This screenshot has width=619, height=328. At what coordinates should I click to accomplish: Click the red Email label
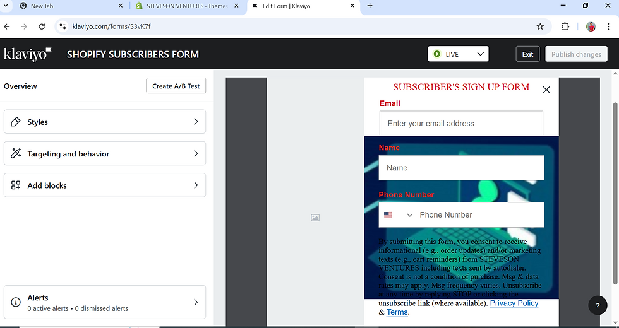[x=390, y=103]
